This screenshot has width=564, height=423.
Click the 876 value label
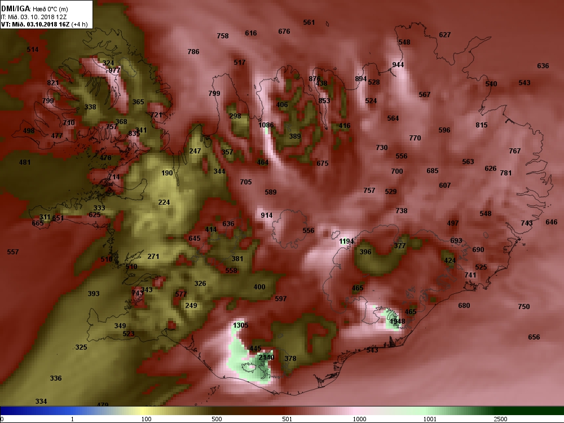pyautogui.click(x=314, y=79)
